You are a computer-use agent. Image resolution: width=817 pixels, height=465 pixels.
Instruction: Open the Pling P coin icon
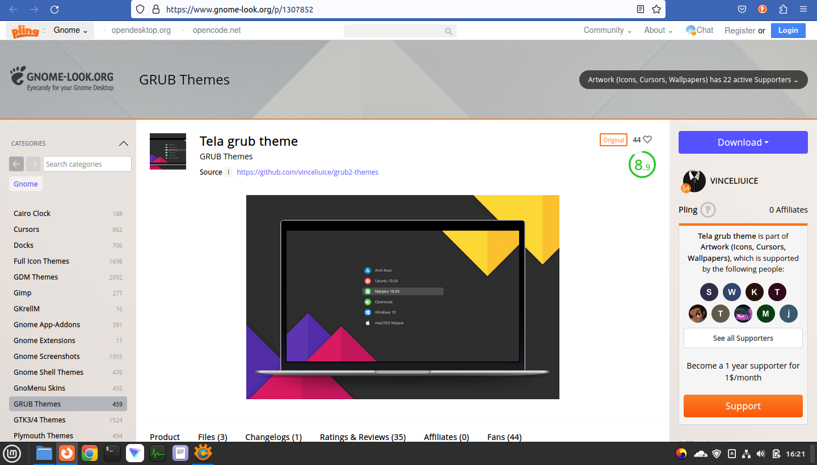tap(708, 210)
